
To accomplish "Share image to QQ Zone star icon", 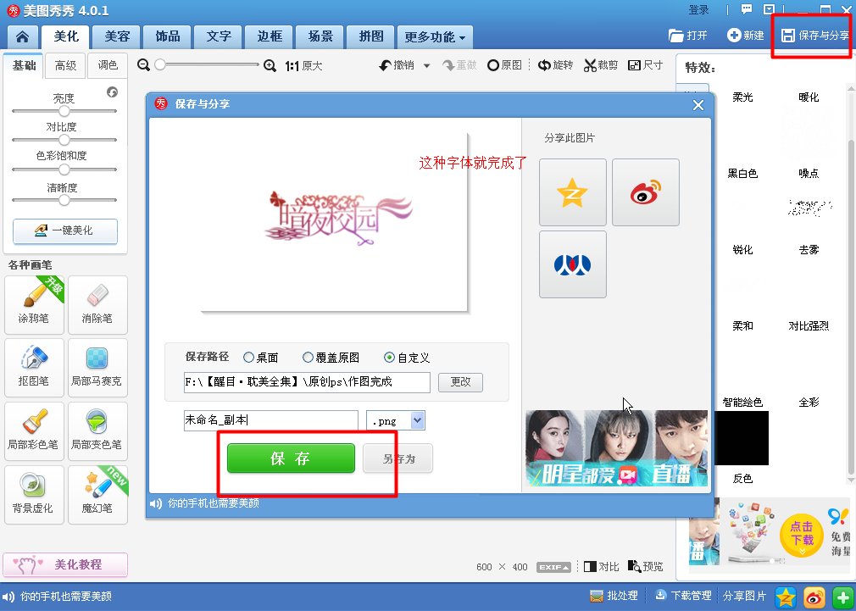I will (572, 192).
